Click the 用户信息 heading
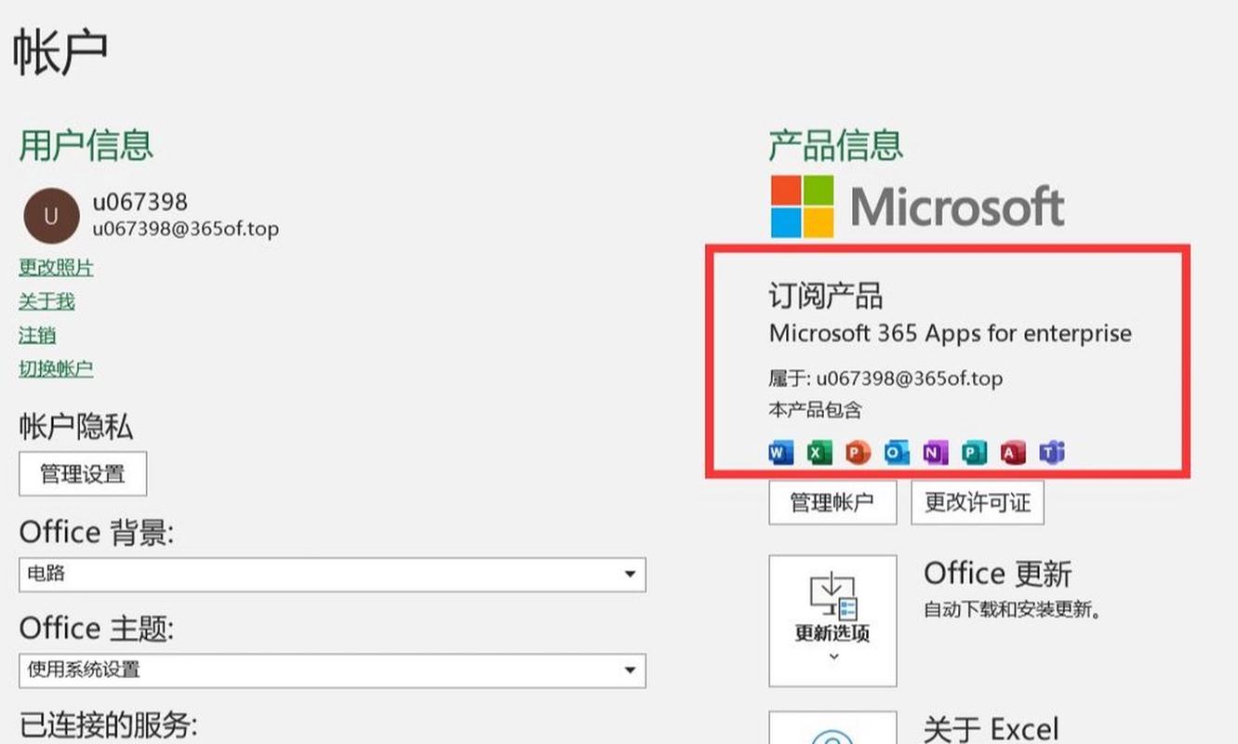This screenshot has width=1238, height=744. tap(87, 146)
